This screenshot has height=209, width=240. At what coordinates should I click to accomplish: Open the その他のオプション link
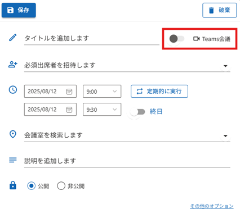point(212,206)
